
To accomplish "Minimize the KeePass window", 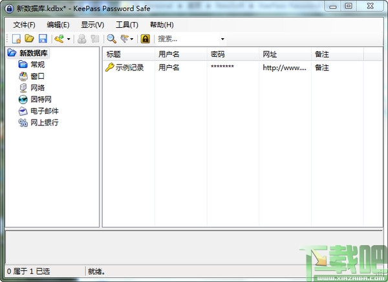I will click(x=333, y=6).
